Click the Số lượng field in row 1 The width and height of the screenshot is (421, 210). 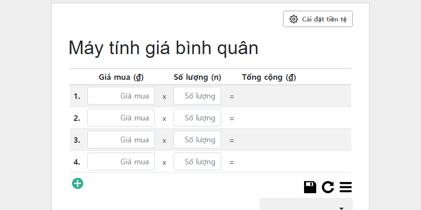197,96
